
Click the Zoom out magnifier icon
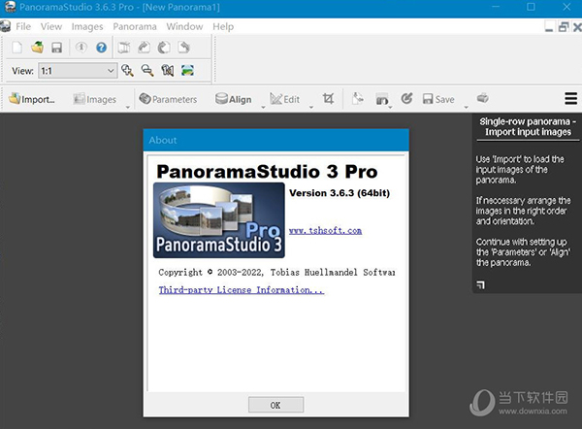tap(147, 70)
